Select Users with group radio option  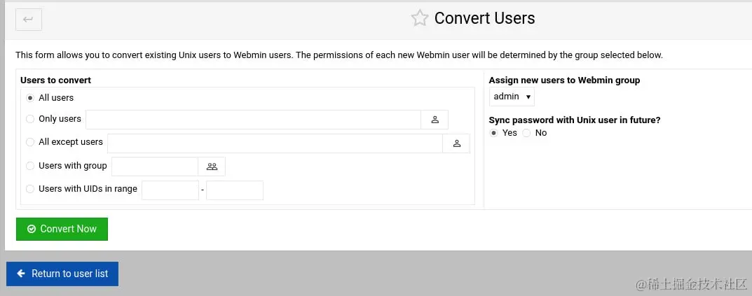coord(30,166)
